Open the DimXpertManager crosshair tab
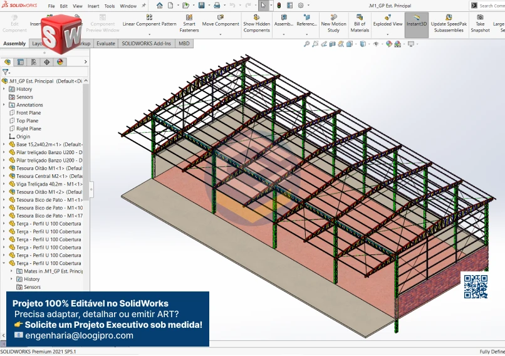This screenshot has width=505, height=356. pos(47,62)
